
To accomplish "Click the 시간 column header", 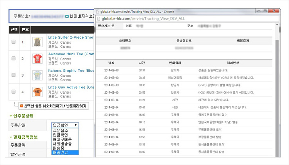I will tap(142, 63).
